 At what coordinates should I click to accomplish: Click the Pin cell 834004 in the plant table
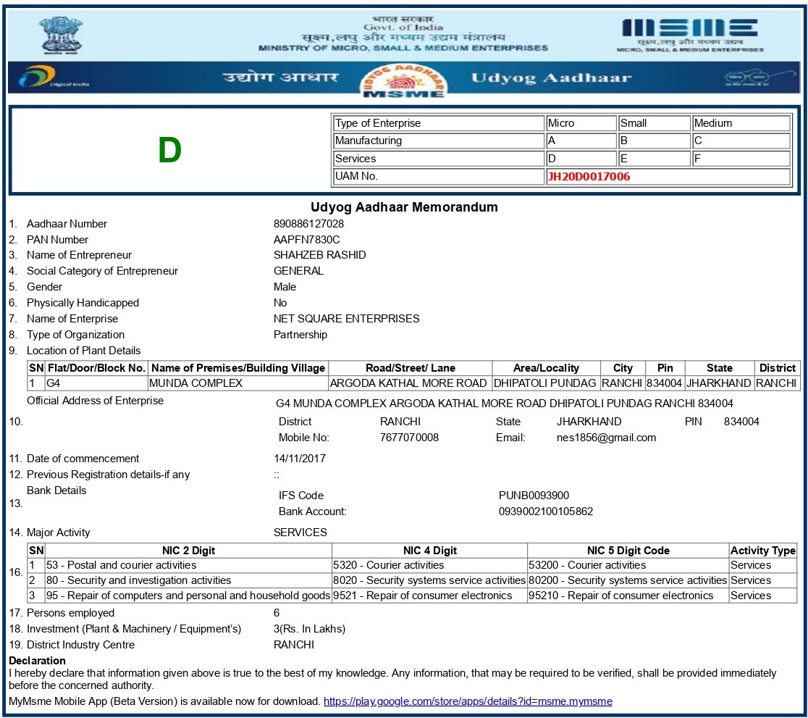pos(664,383)
